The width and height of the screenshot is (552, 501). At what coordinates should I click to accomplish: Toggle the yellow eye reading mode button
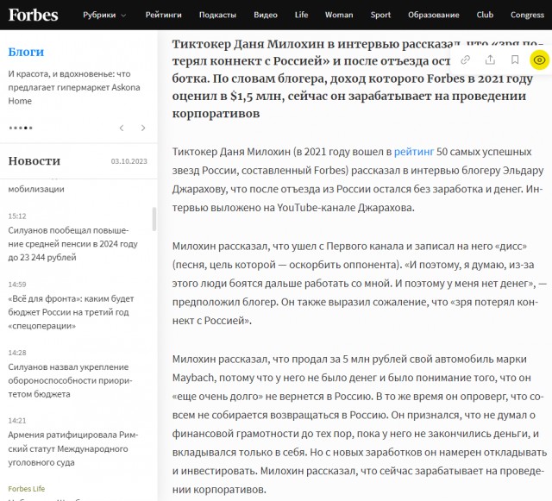point(539,60)
